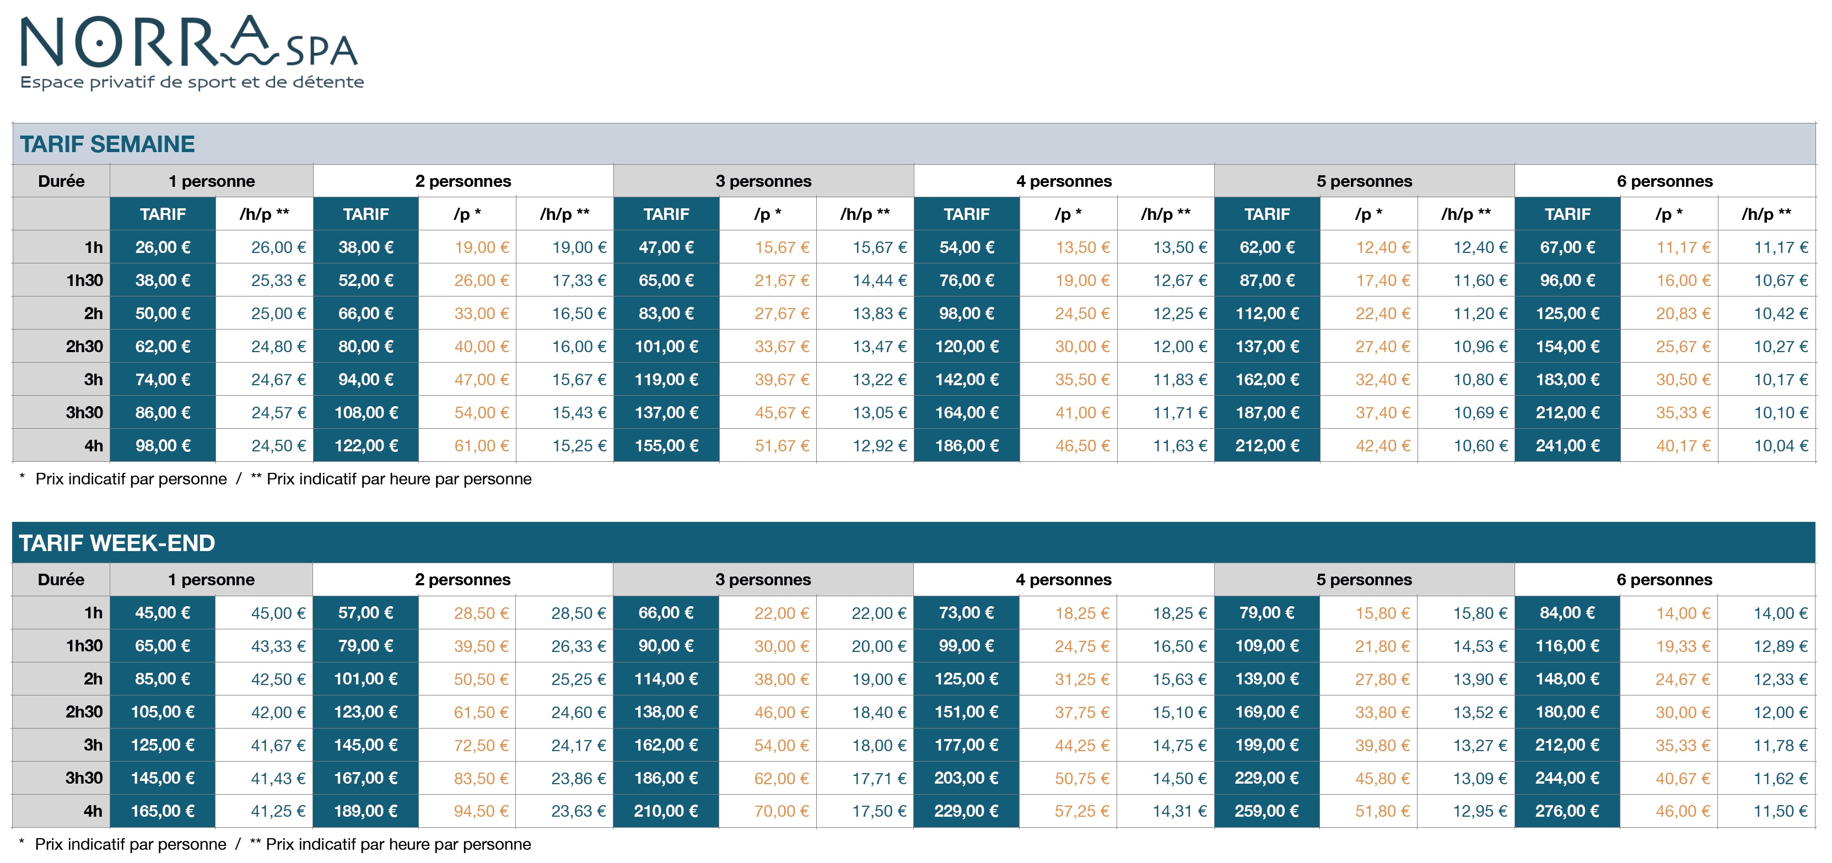Click weekend 1h tarif 45,00 € cell
Image resolution: width=1832 pixels, height=863 pixels.
pos(163,613)
